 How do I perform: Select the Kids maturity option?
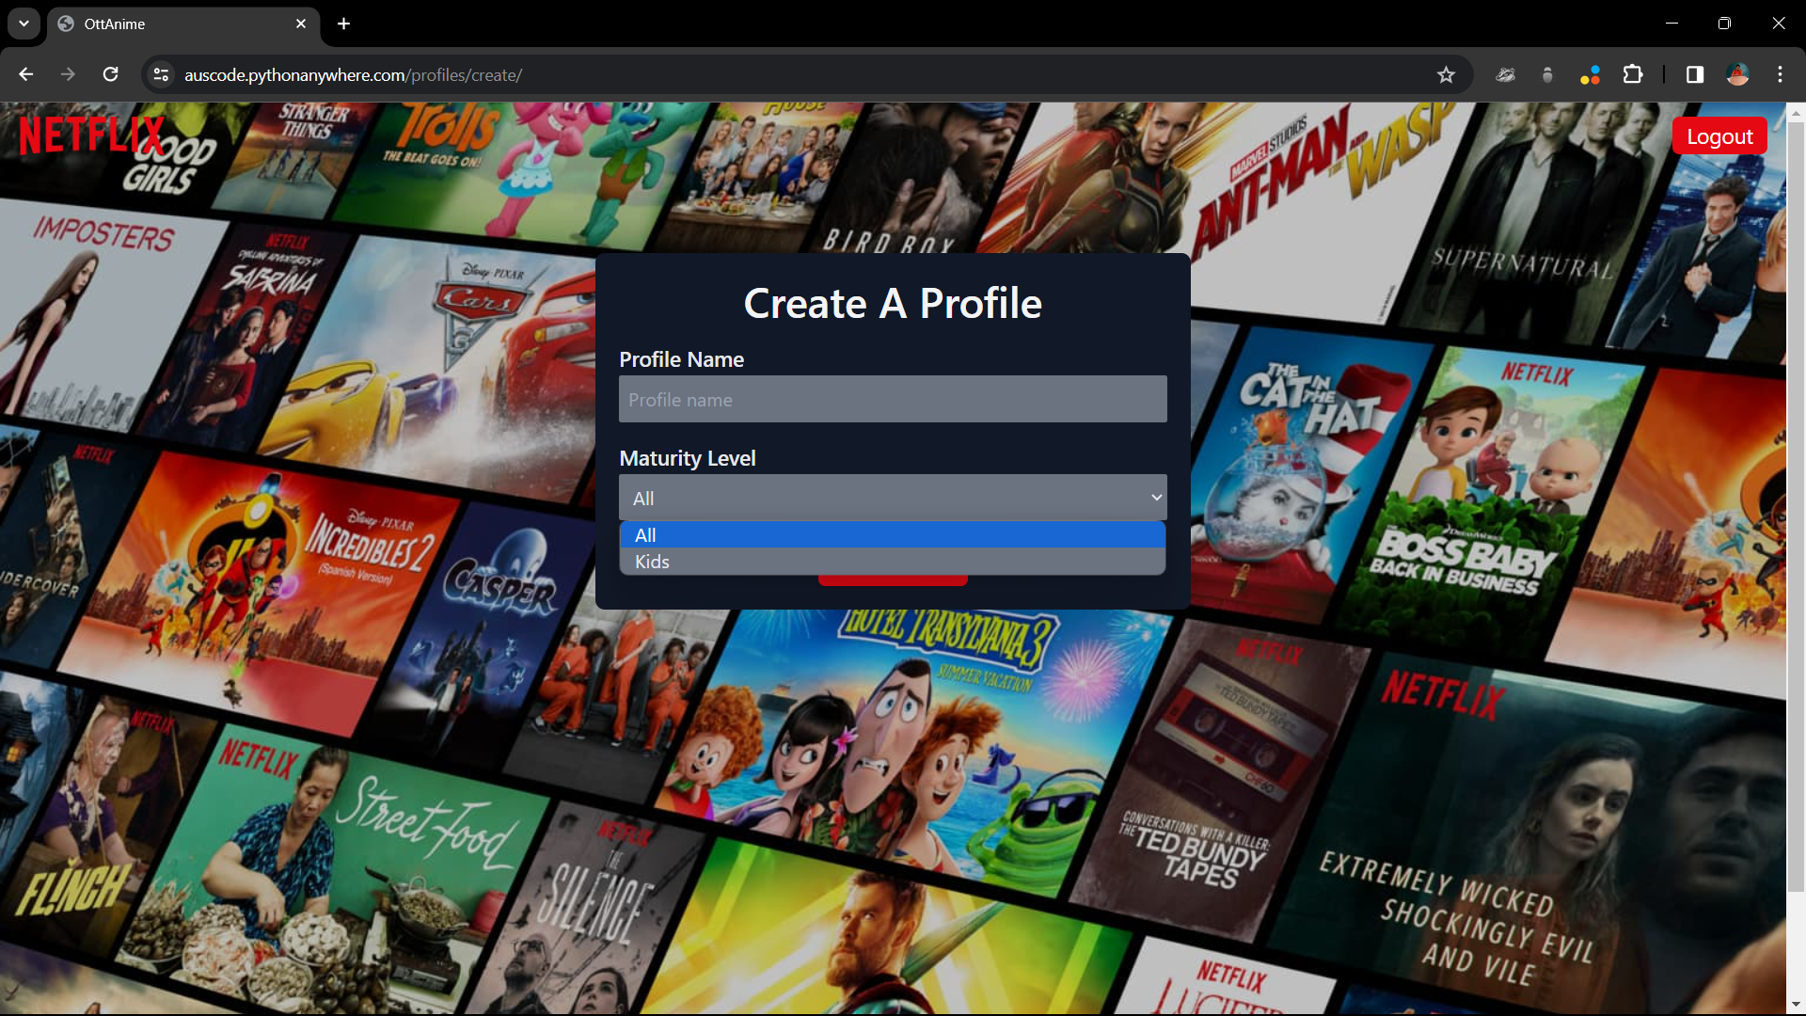(892, 562)
